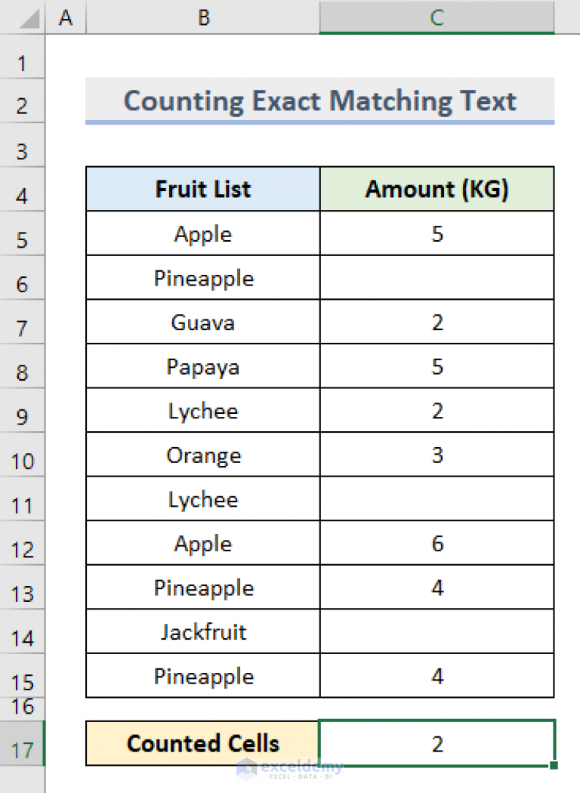This screenshot has height=793, width=580.
Task: Select the Counted Cells result cell
Action: (x=437, y=744)
